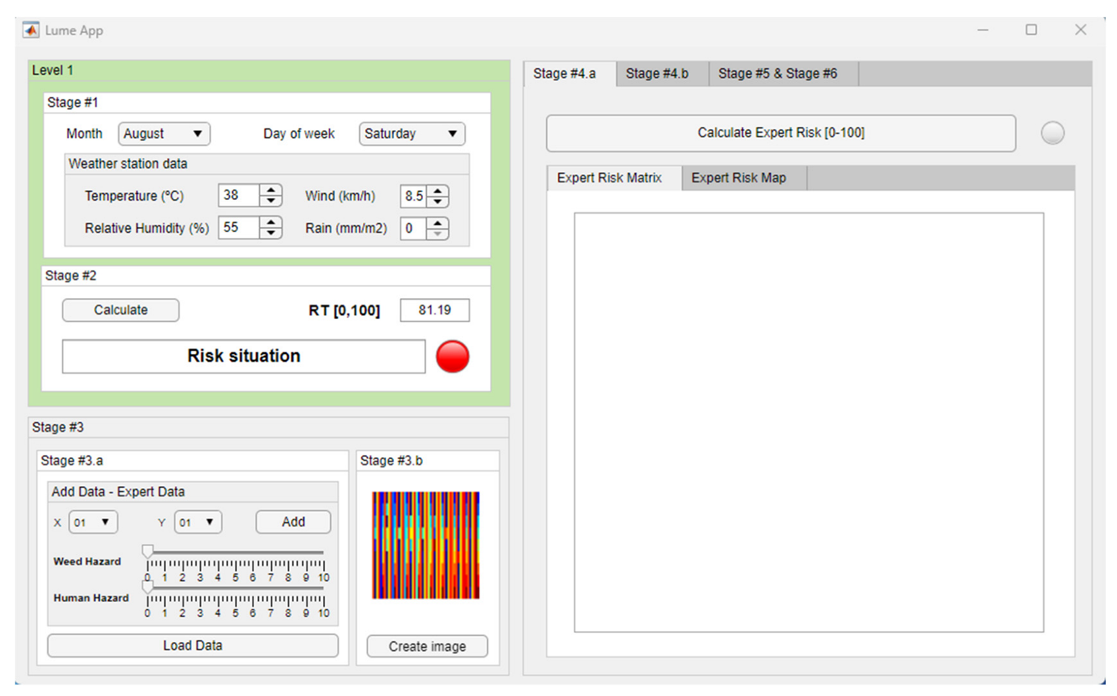Increase Temperature with the up arrow
This screenshot has height=696, width=1117.
pyautogui.click(x=270, y=190)
